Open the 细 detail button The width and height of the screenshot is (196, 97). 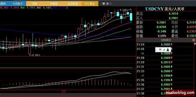coord(193,40)
